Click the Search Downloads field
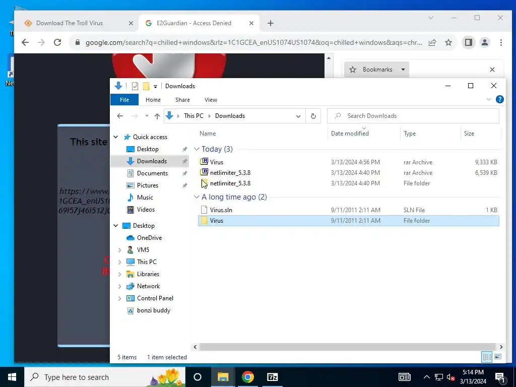Image resolution: width=516 pixels, height=387 pixels. click(x=413, y=116)
